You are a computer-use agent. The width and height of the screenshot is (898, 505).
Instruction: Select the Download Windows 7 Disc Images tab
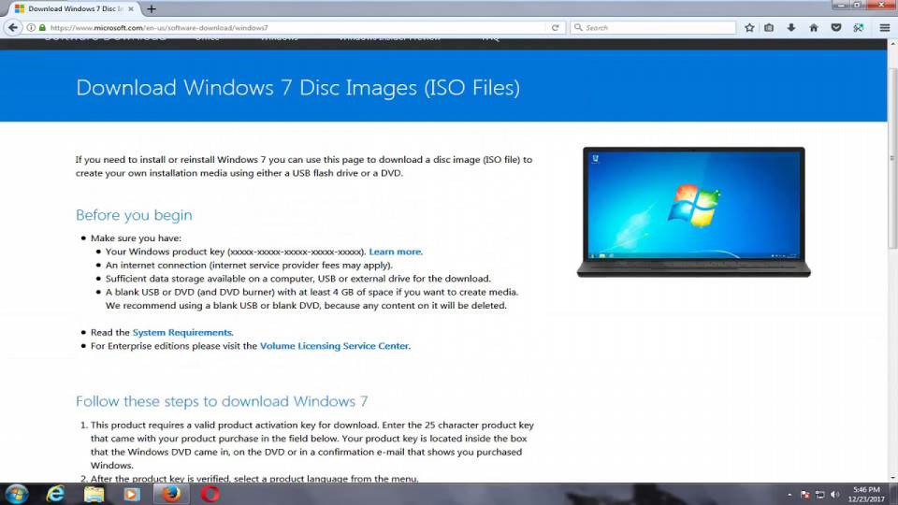75,8
